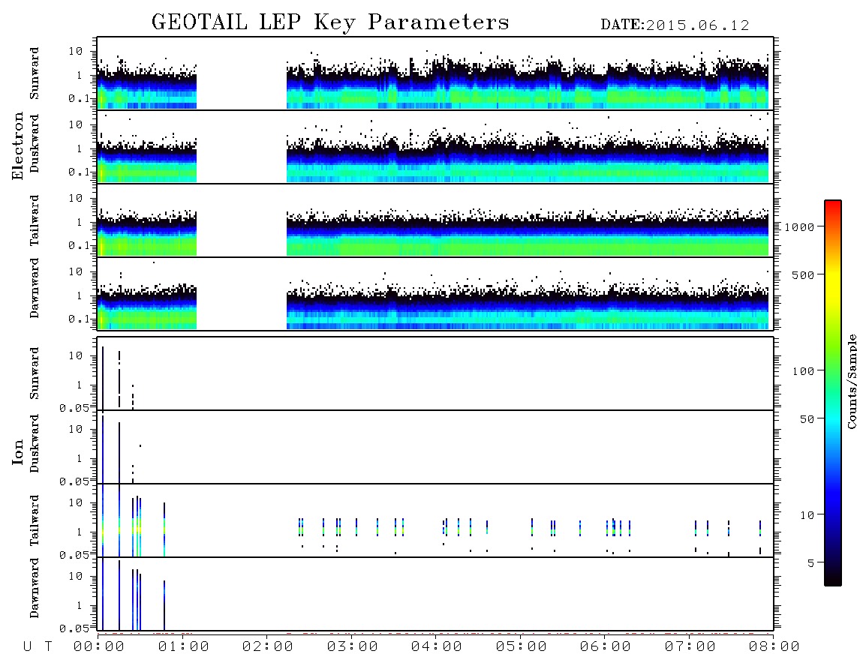The image size is (857, 660).
Task: Click the Ion "Dawnward" panel label
Action: (35, 588)
